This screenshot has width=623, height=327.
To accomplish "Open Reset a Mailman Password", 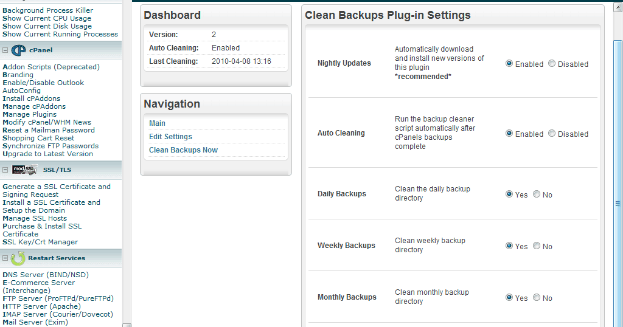I will coord(49,131).
